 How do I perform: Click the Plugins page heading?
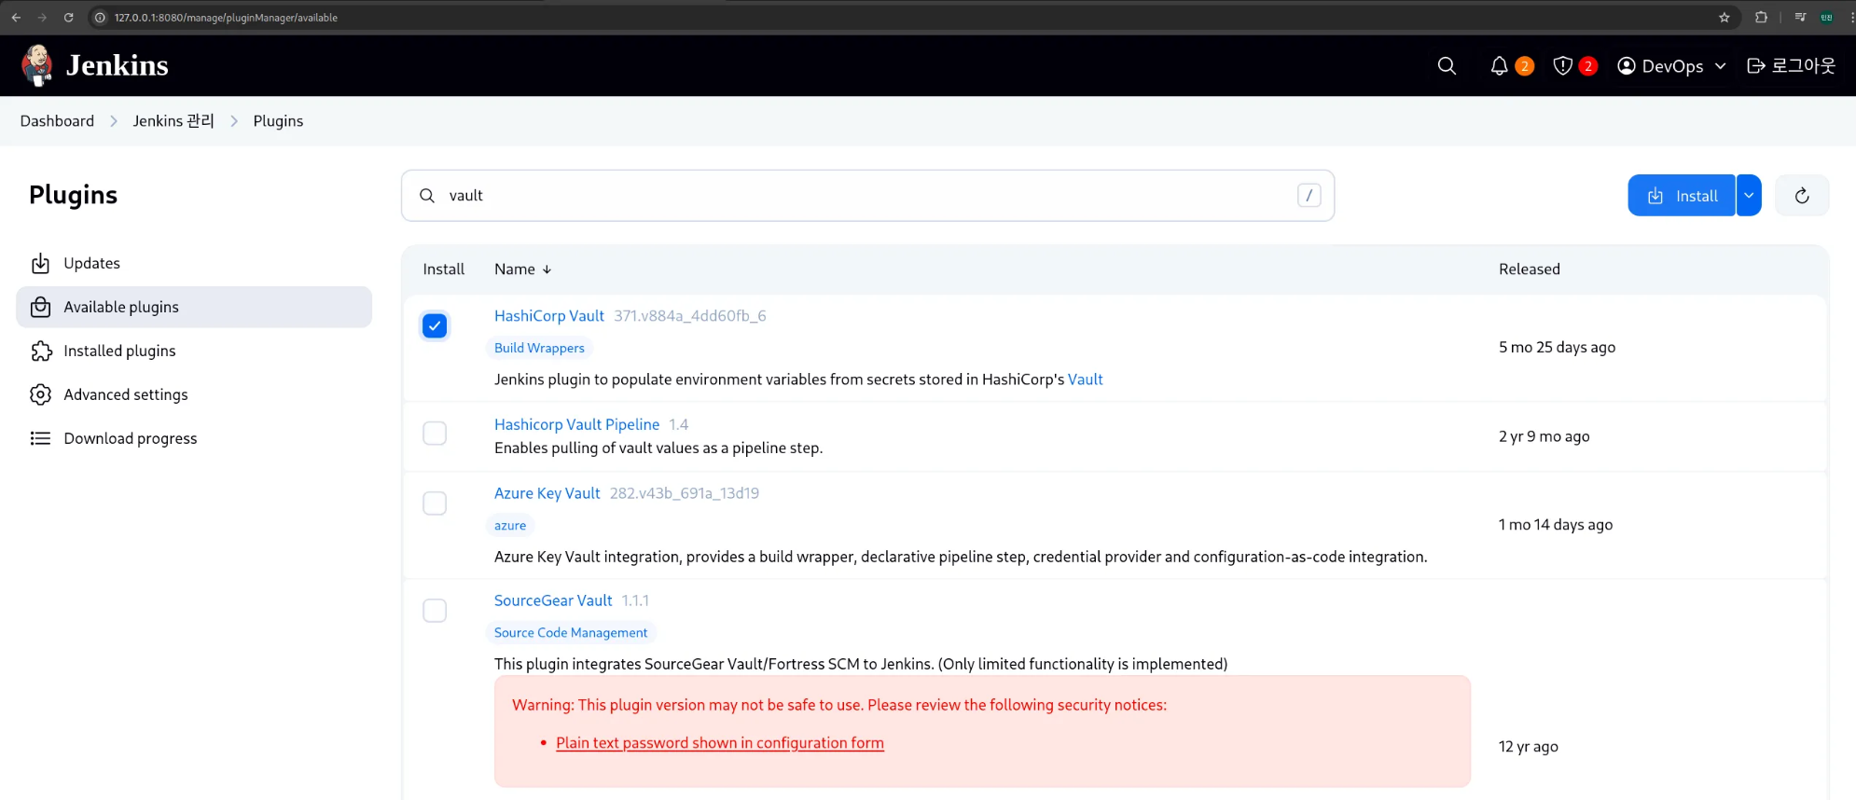click(73, 195)
